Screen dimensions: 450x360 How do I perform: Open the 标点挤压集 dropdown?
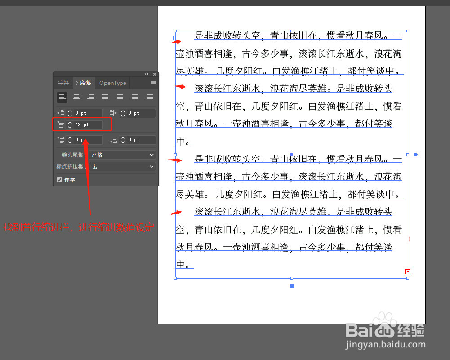tap(122, 166)
